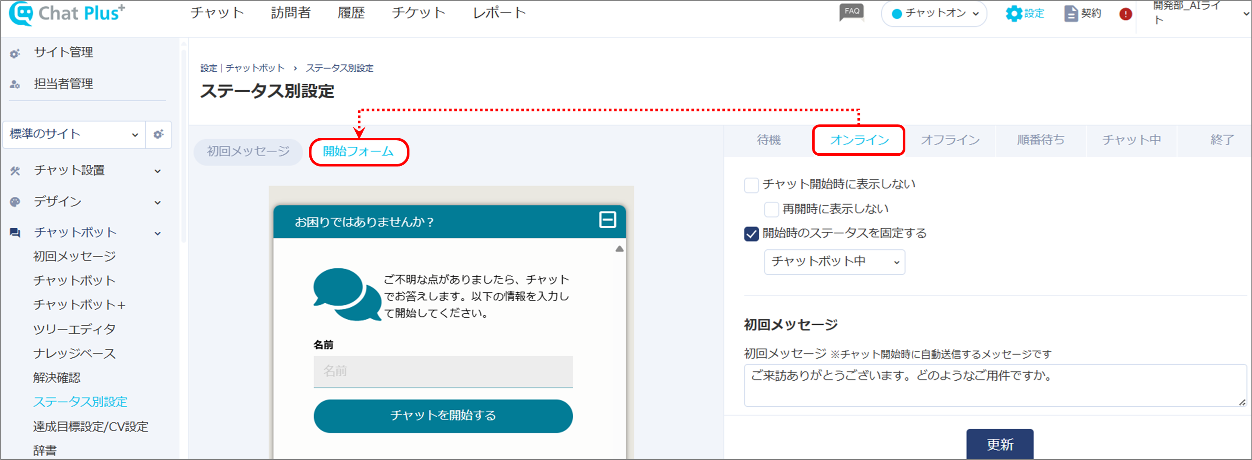Open '担当者管理' in sidebar
1252x460 pixels.
[64, 84]
